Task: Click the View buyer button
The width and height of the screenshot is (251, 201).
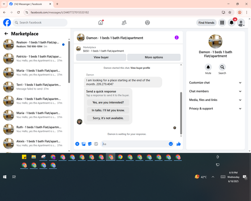Action: click(x=101, y=57)
